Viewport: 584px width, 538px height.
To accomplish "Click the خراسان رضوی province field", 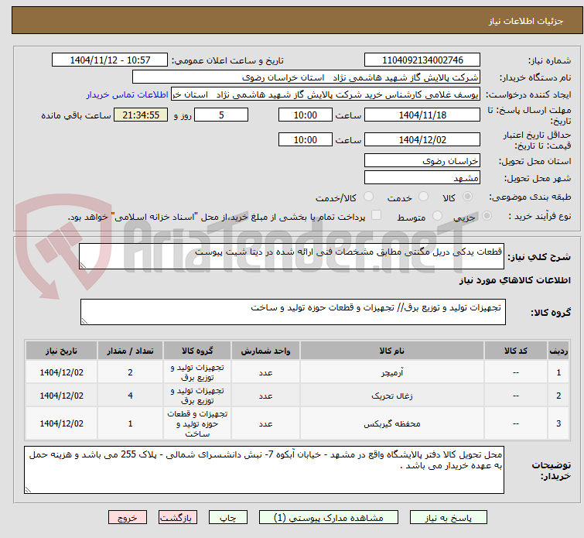I will tap(422, 161).
